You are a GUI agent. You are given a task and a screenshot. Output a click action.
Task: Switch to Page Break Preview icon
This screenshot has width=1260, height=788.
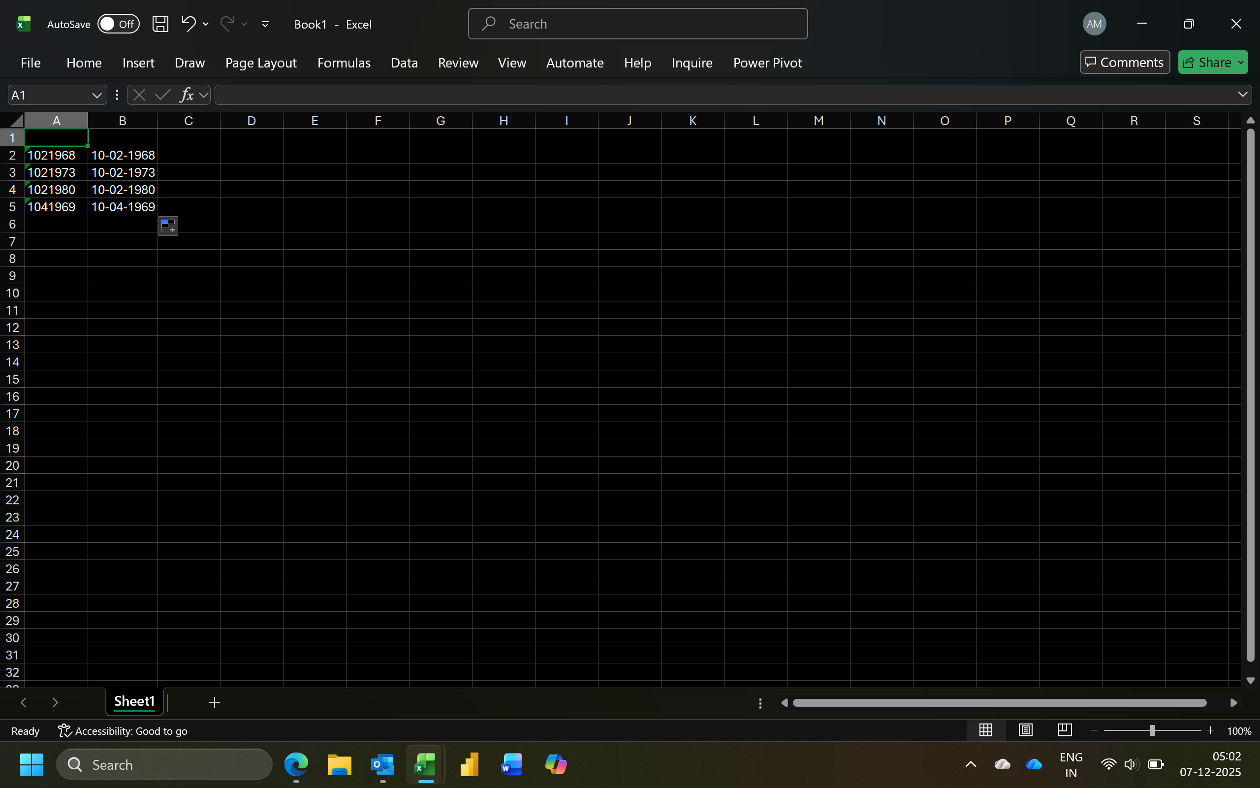tap(1065, 730)
